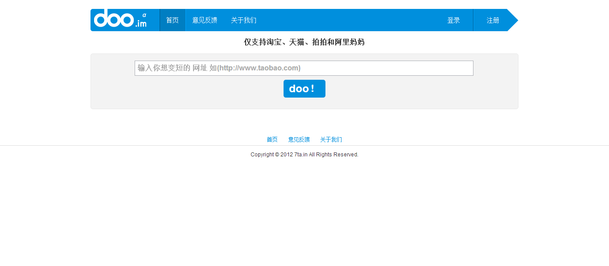
Task: Click the 登录 login link
Action: coord(453,20)
